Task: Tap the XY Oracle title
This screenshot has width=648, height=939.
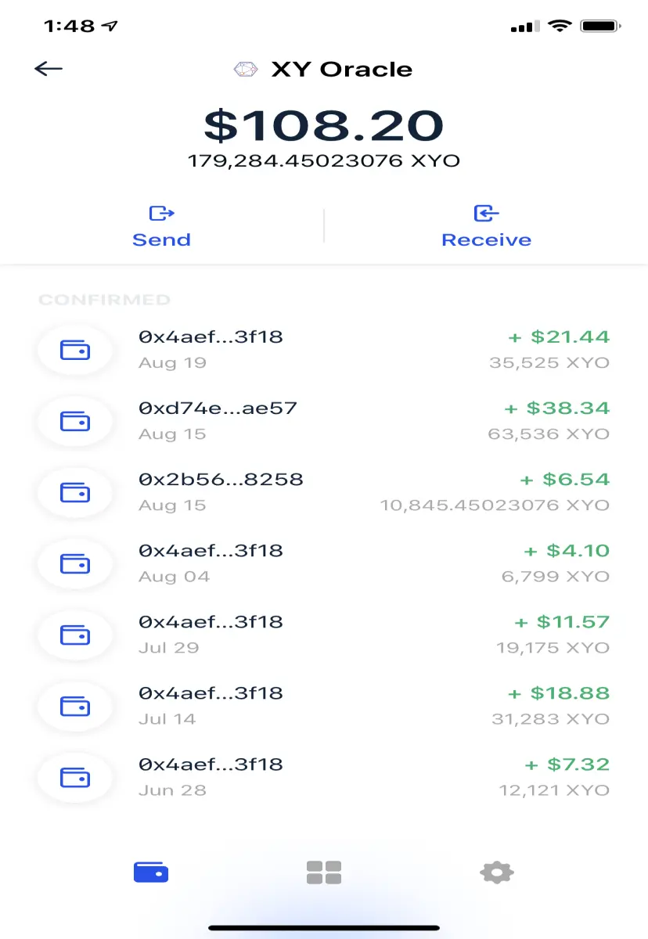Action: (x=341, y=69)
